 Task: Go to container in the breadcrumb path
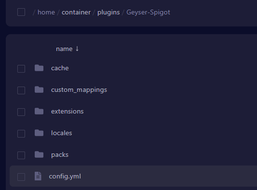point(76,12)
